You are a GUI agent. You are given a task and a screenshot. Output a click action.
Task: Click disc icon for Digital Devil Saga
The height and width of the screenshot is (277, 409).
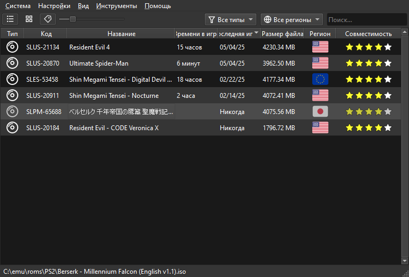[12, 80]
